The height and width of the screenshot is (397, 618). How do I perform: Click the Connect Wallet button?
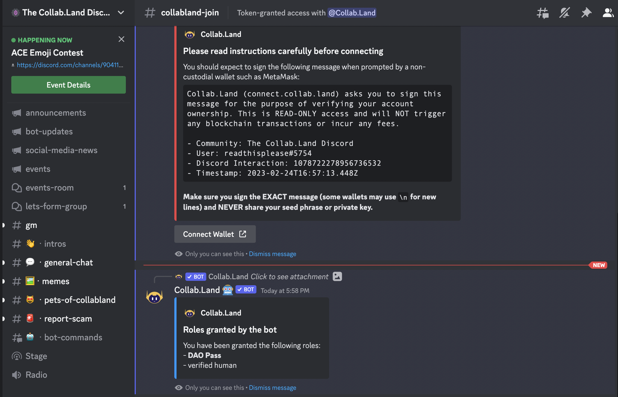[x=215, y=234]
